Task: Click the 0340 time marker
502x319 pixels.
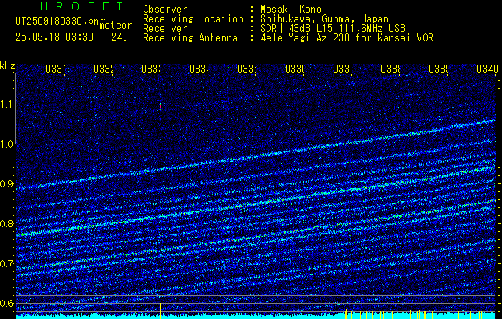Action: (487, 69)
